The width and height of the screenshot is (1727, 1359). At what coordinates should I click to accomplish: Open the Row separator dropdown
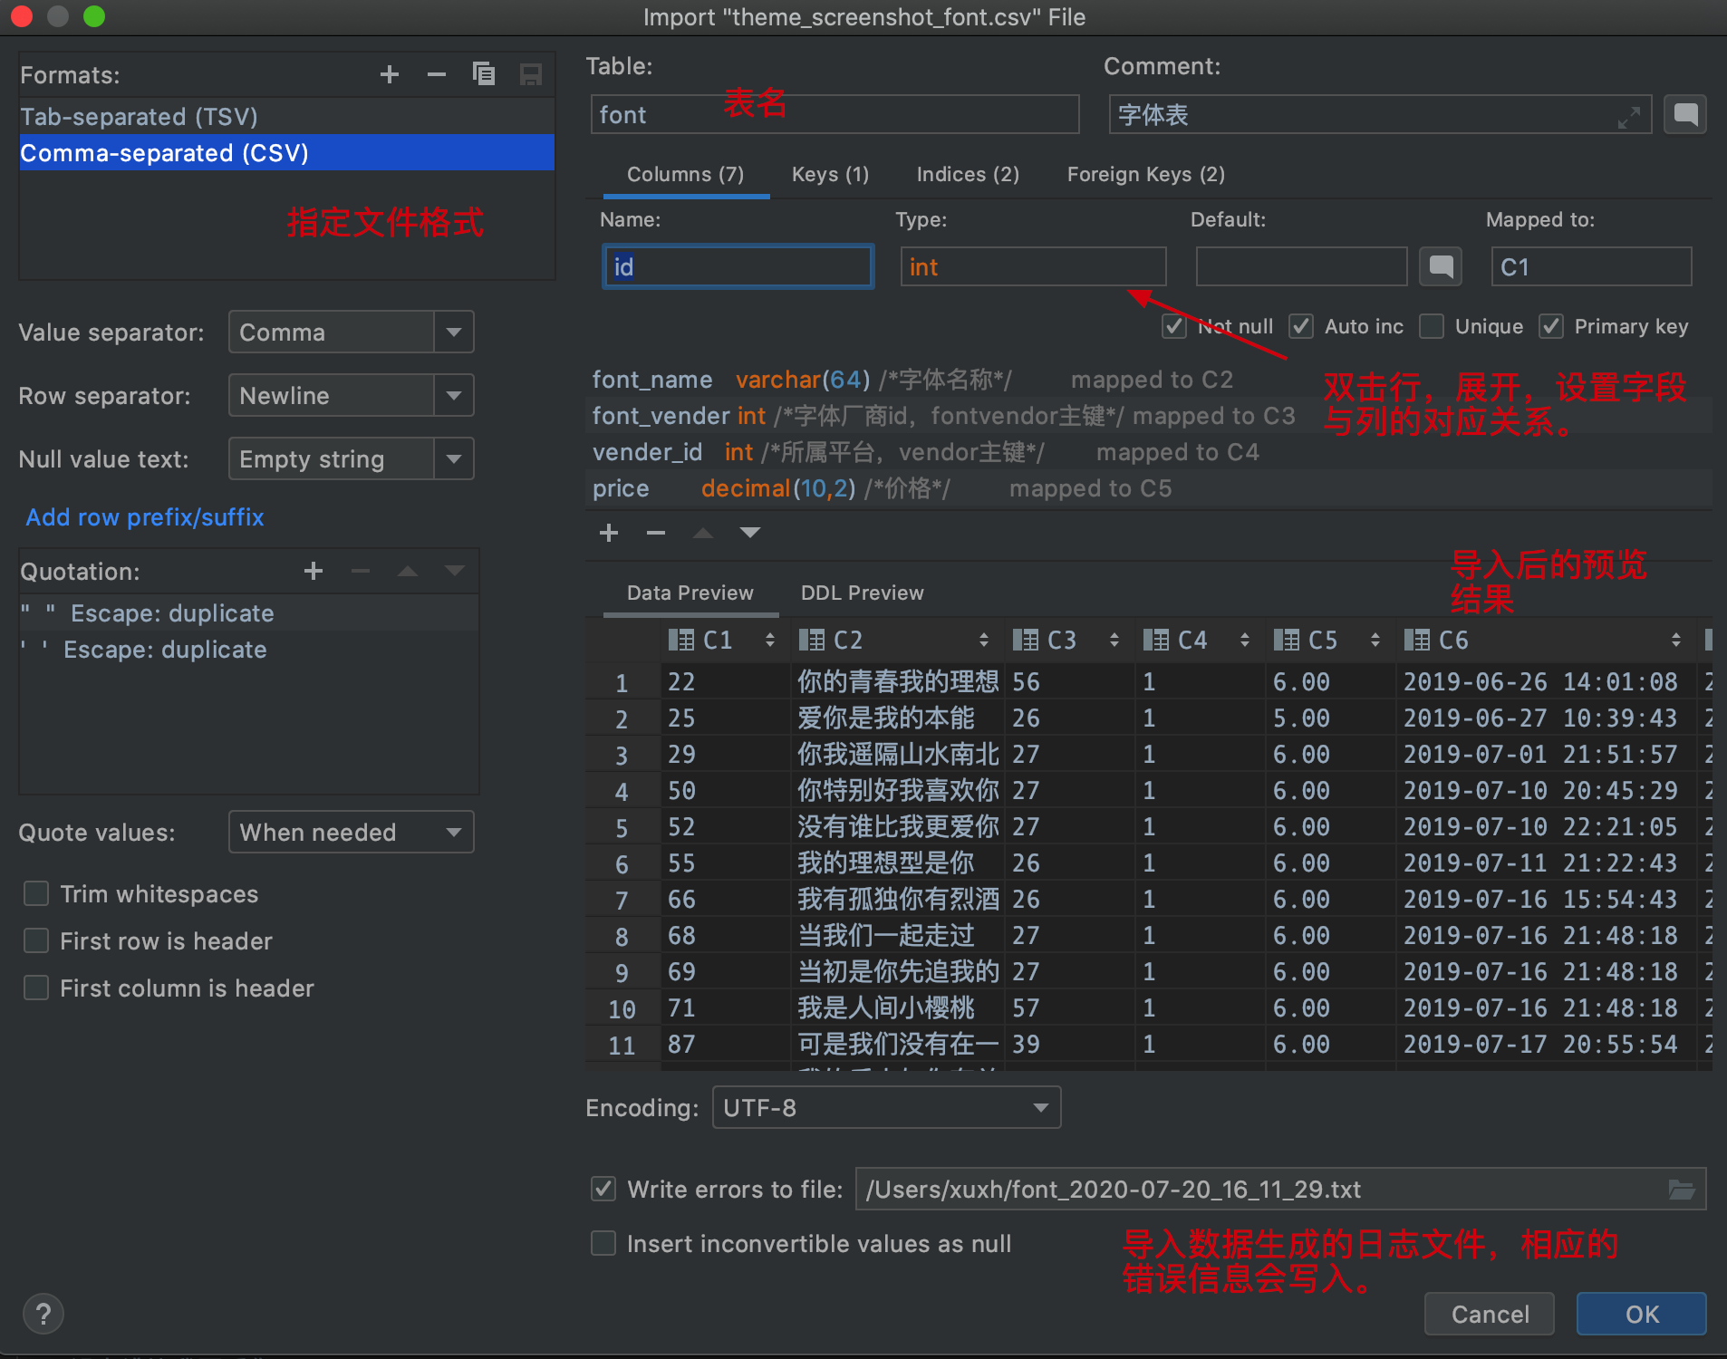[x=352, y=395]
